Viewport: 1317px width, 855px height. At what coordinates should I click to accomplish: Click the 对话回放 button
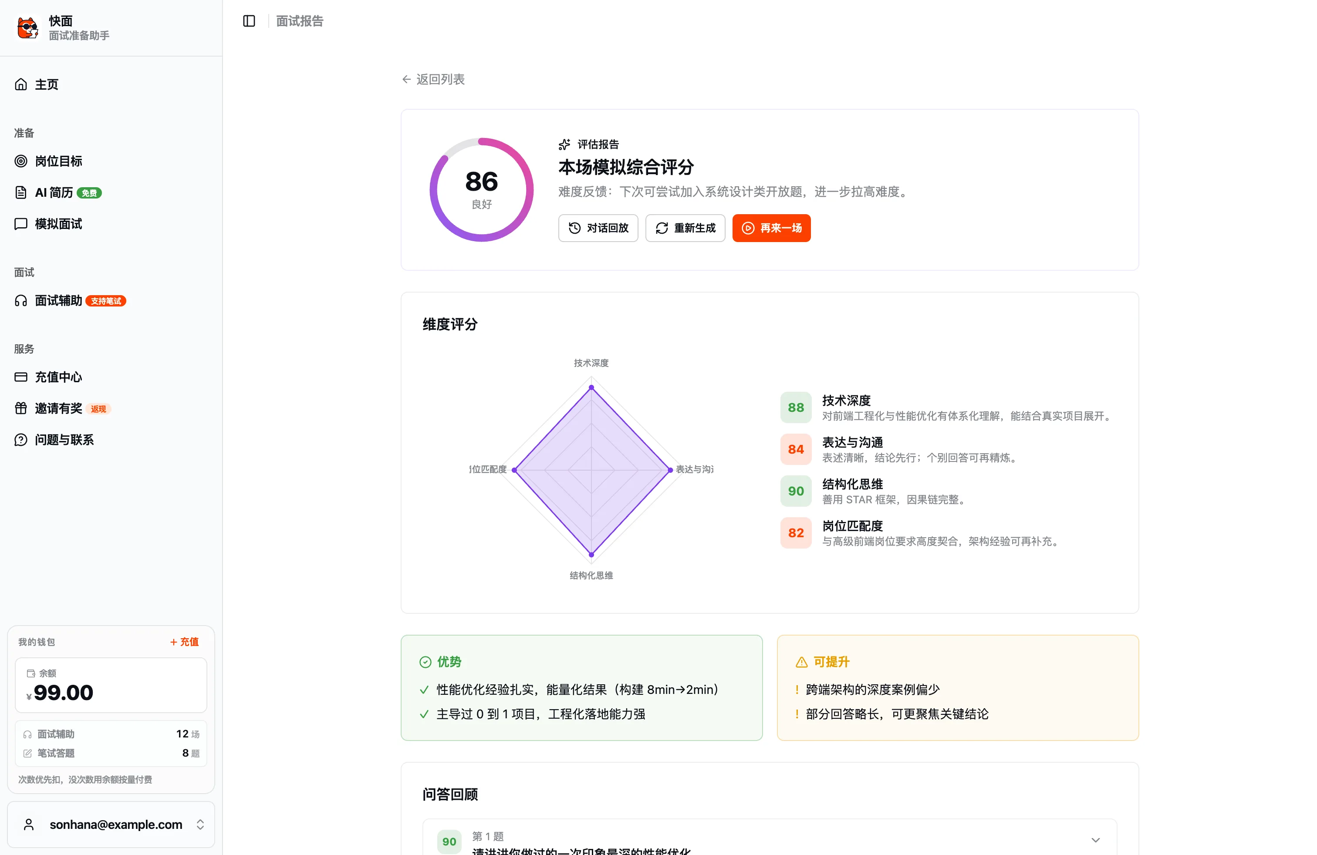598,228
